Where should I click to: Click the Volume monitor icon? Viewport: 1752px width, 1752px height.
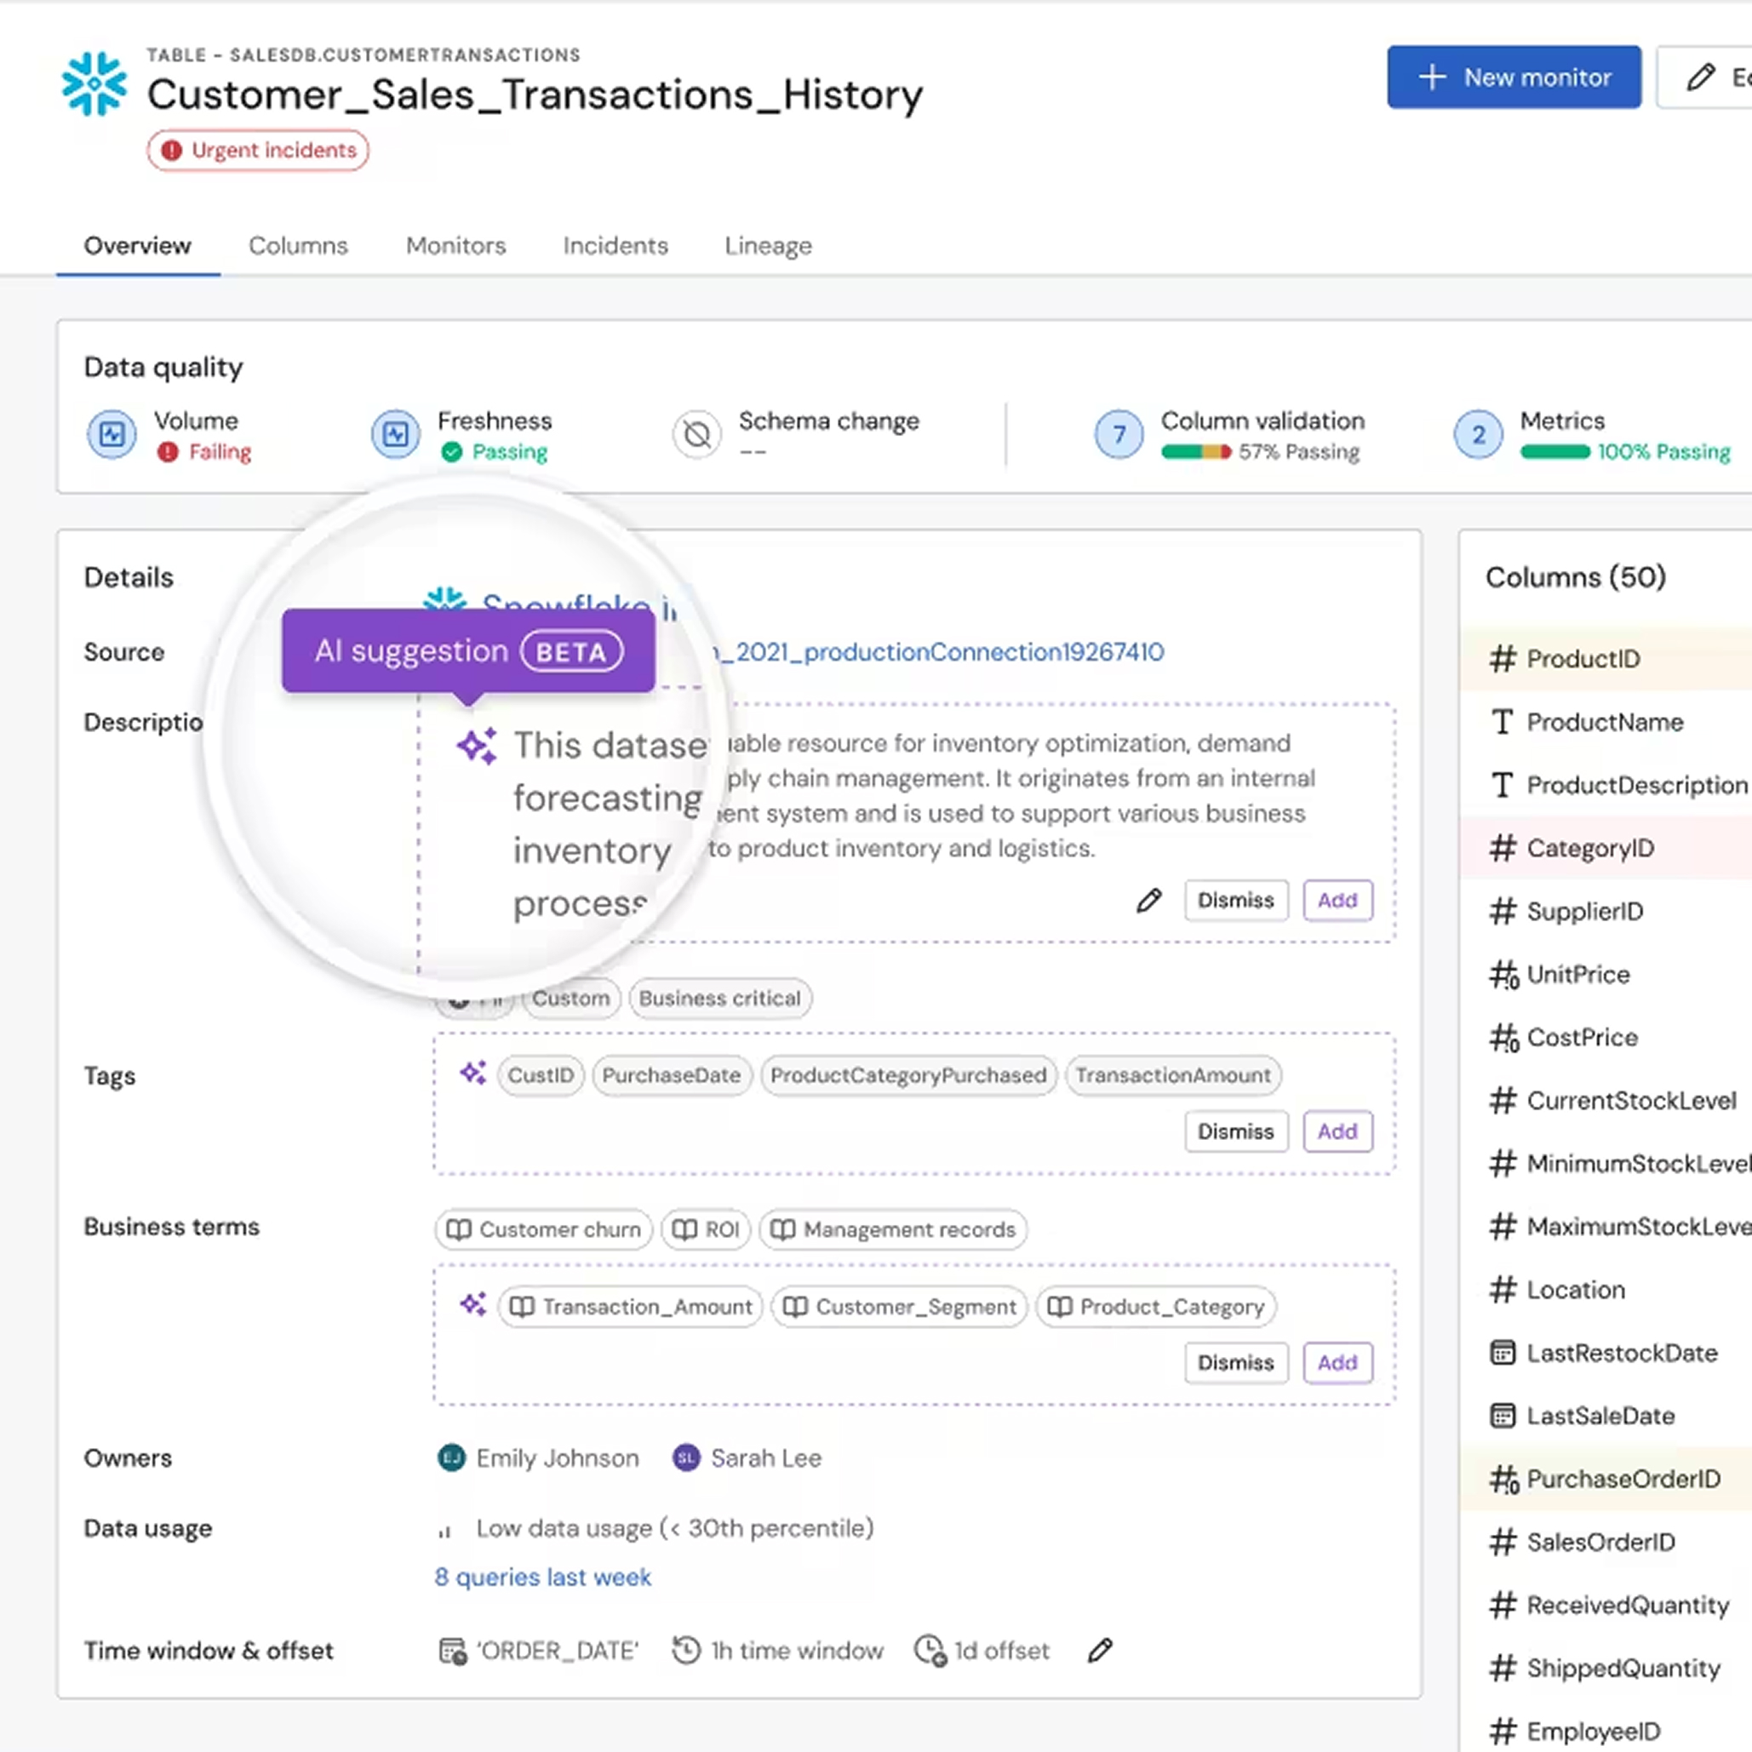pyautogui.click(x=112, y=434)
